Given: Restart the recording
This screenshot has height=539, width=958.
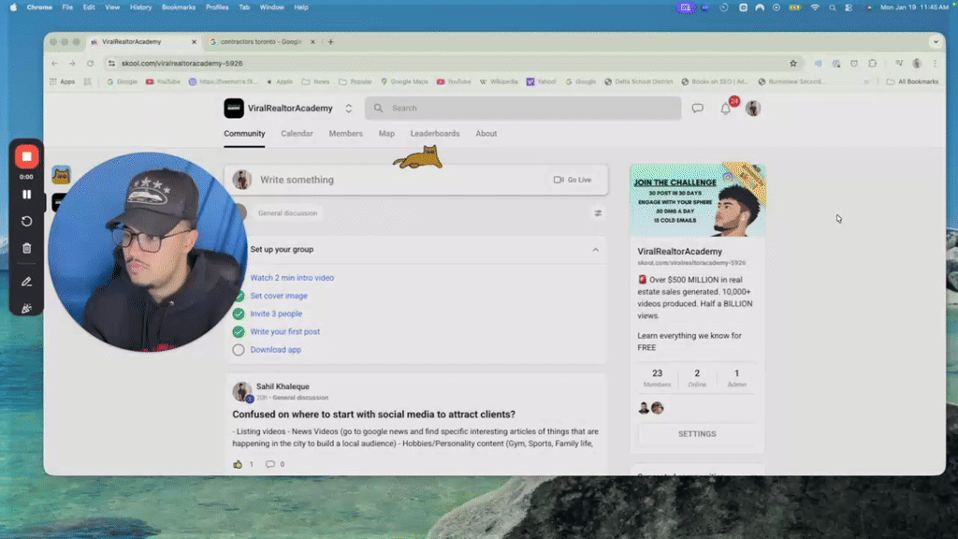Looking at the screenshot, I should [x=26, y=221].
